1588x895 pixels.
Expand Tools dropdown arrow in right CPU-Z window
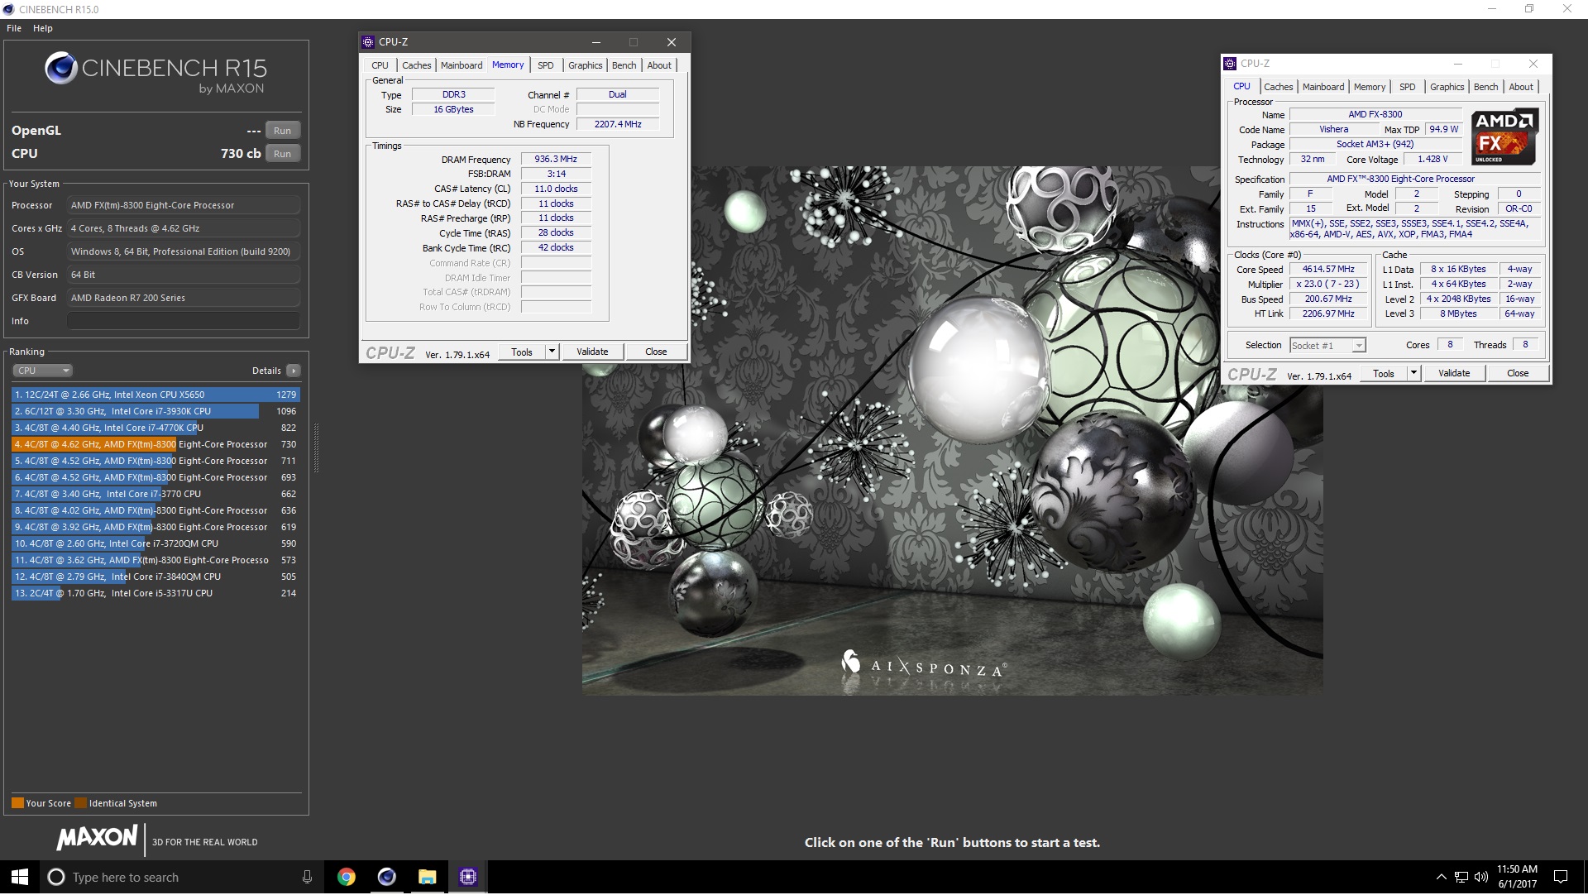click(x=1414, y=373)
